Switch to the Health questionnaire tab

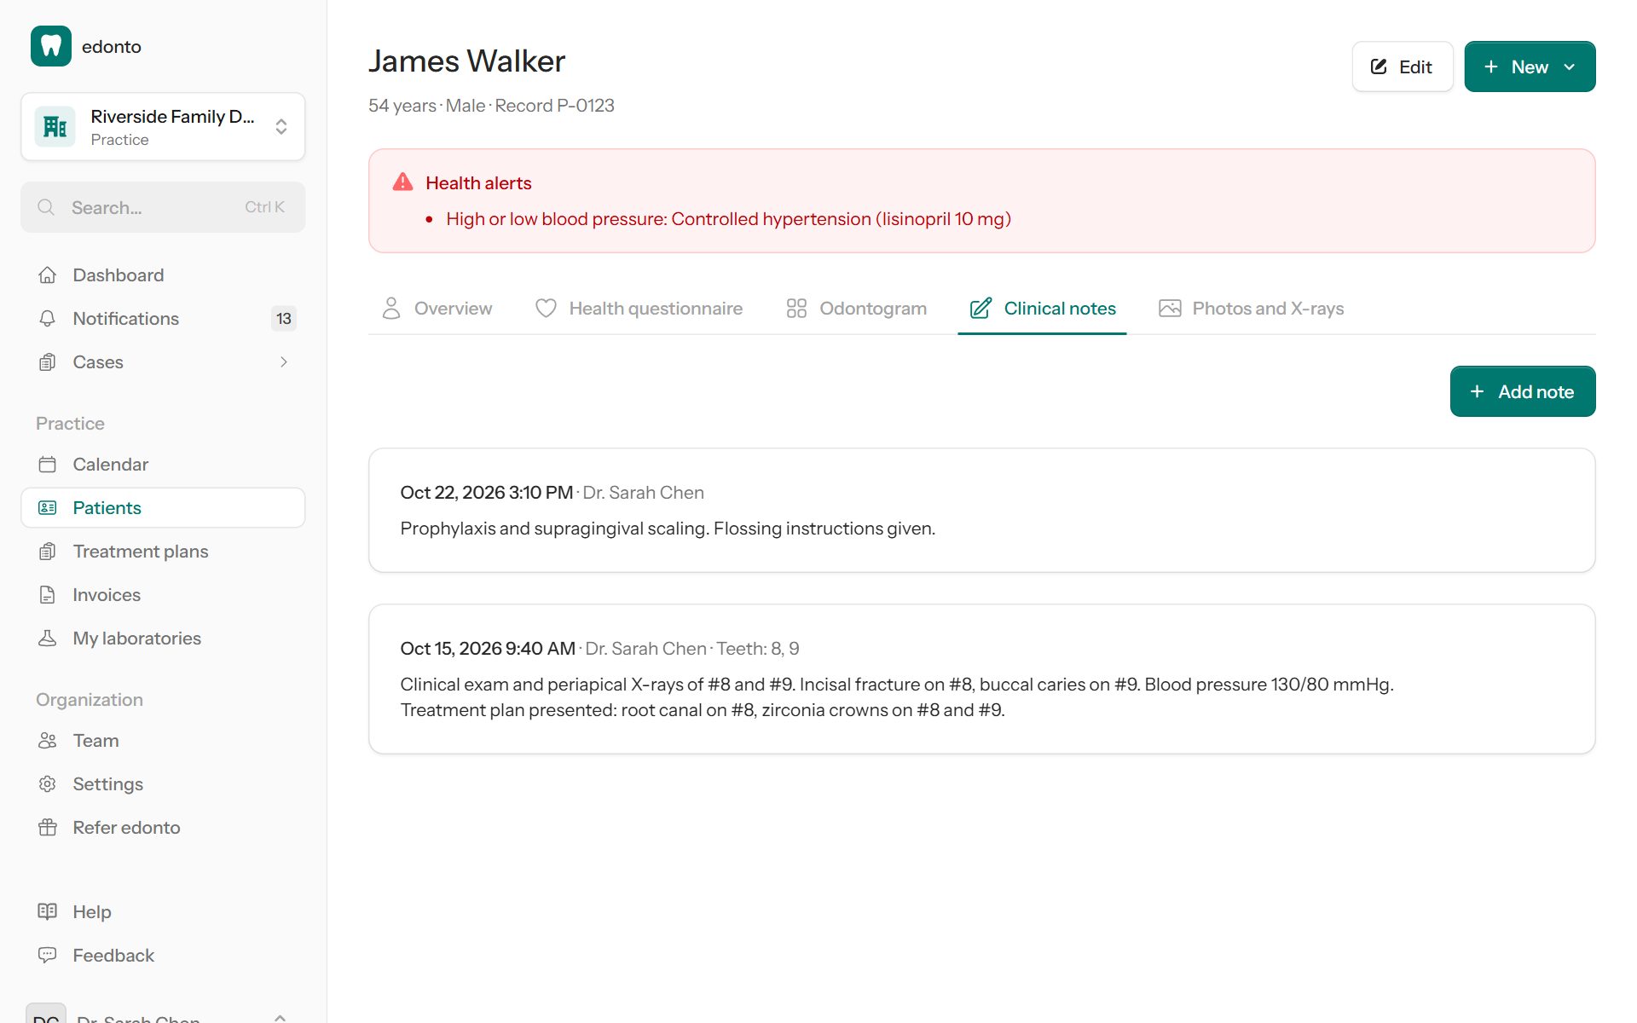click(639, 309)
